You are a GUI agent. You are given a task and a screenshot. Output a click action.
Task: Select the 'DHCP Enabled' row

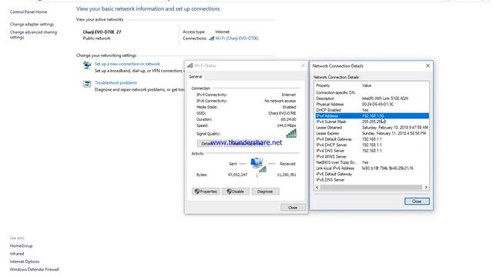tap(371, 110)
